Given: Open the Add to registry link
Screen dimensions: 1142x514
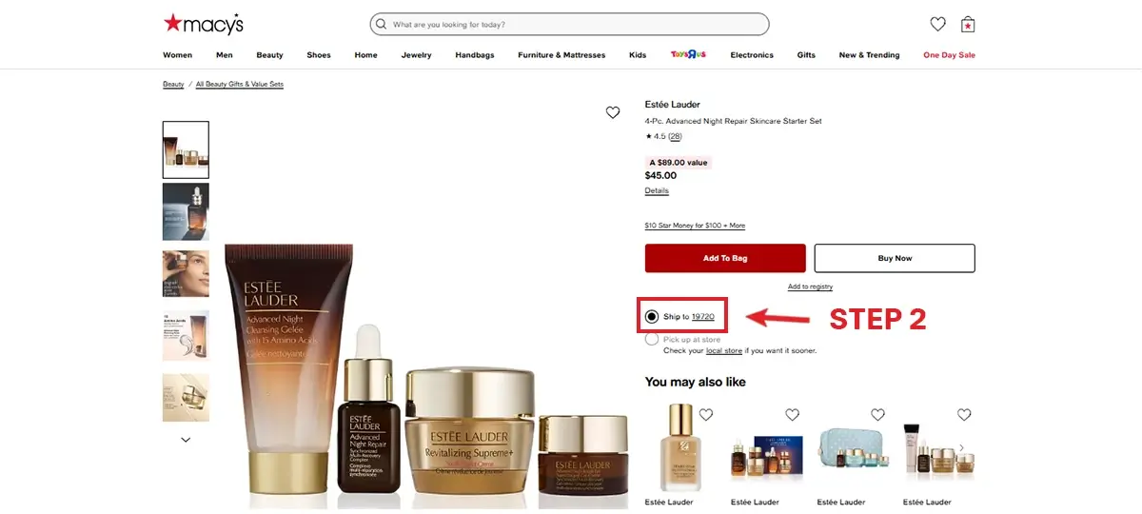Looking at the screenshot, I should coord(810,287).
